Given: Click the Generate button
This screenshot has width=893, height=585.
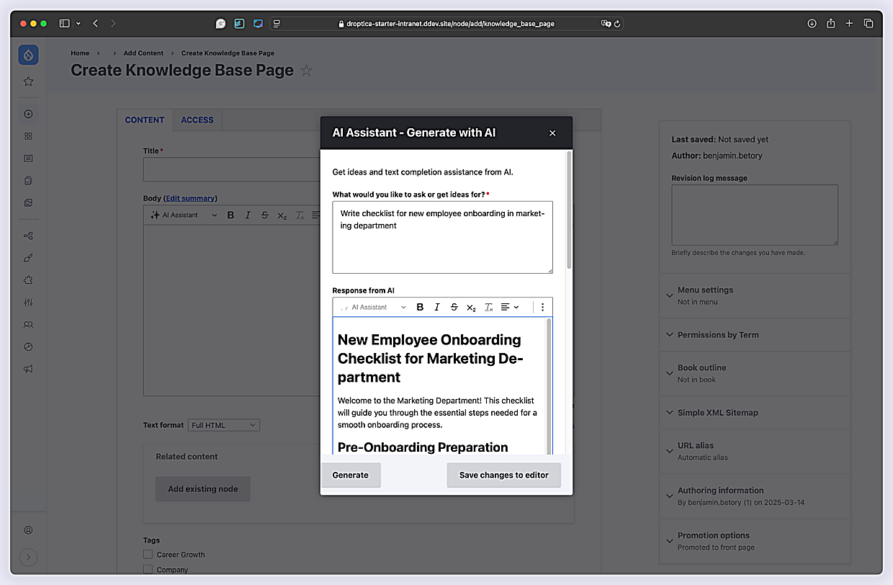Looking at the screenshot, I should 351,475.
